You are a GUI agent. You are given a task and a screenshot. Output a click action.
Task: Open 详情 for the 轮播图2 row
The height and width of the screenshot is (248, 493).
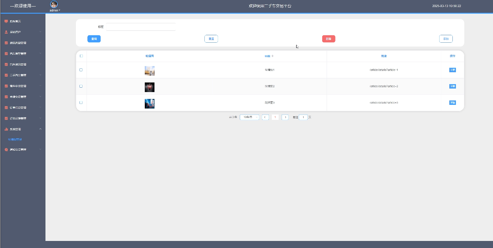click(x=452, y=86)
